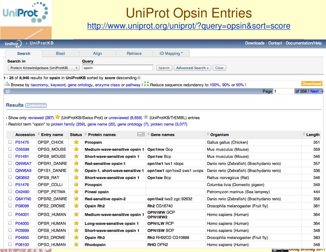The image size is (326, 252).
Task: Reduce sequence redundancy to 50%
Action: coord(240,85)
